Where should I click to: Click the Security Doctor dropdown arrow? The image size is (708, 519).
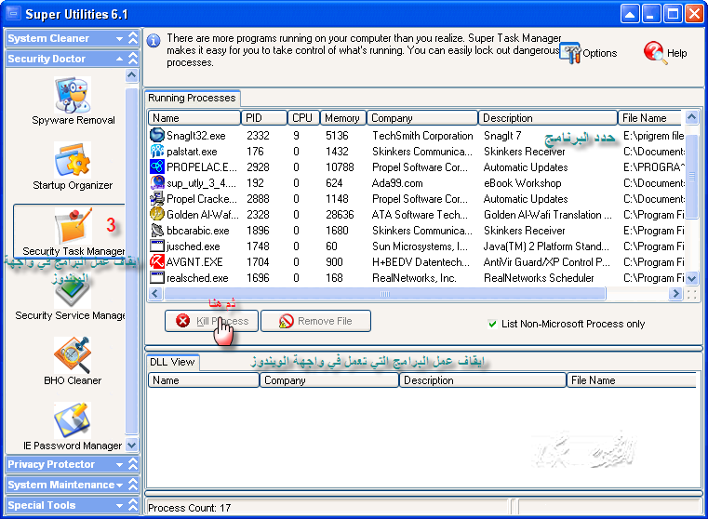point(120,59)
